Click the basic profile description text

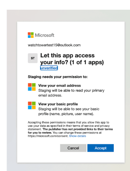coord(69,111)
